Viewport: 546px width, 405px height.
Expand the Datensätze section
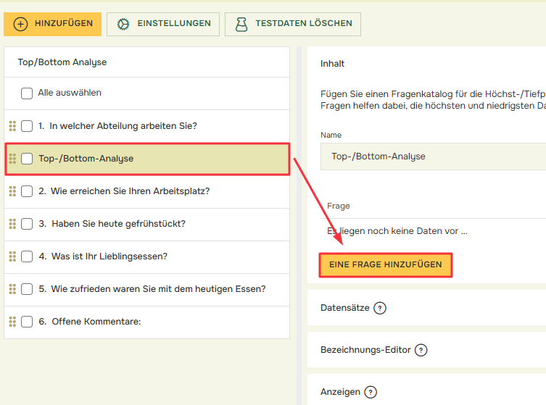point(345,308)
